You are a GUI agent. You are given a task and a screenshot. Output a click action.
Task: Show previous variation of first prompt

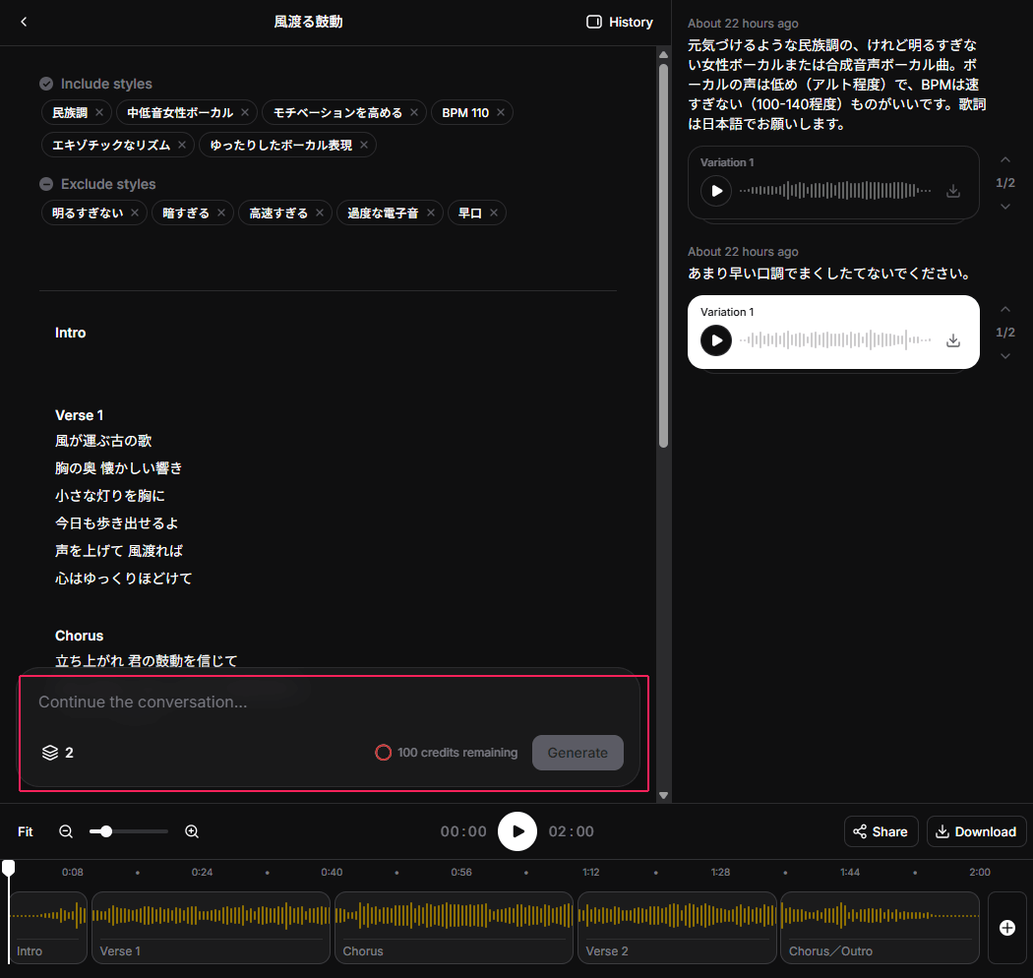click(x=1005, y=160)
